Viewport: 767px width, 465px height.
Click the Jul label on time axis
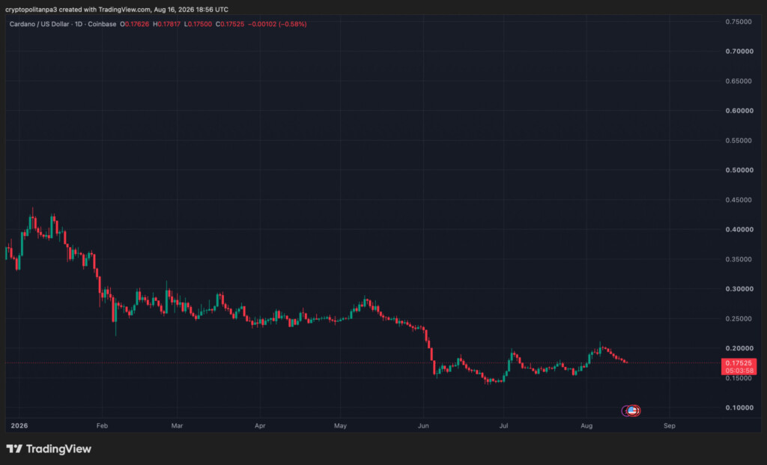pyautogui.click(x=503, y=426)
